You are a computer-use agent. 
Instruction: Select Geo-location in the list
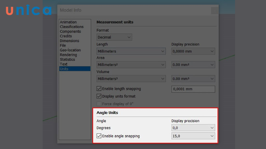[x=70, y=50]
